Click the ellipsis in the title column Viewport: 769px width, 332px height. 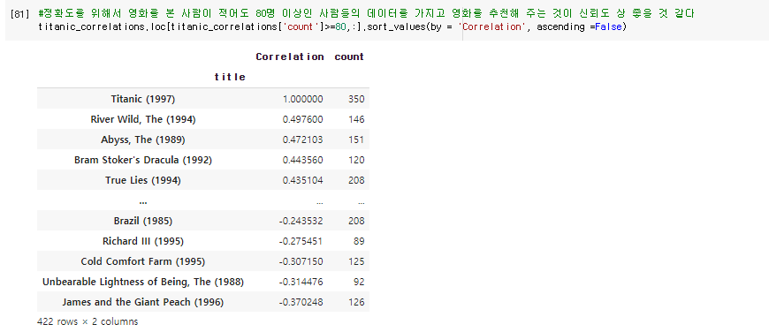[142, 201]
